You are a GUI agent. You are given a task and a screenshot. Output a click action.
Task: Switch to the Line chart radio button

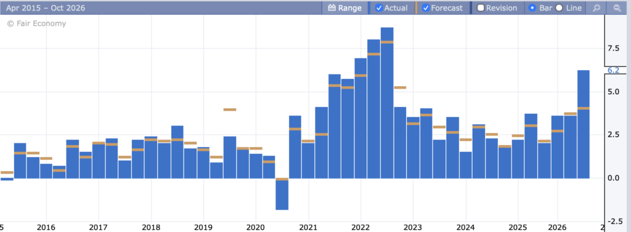pyautogui.click(x=559, y=7)
